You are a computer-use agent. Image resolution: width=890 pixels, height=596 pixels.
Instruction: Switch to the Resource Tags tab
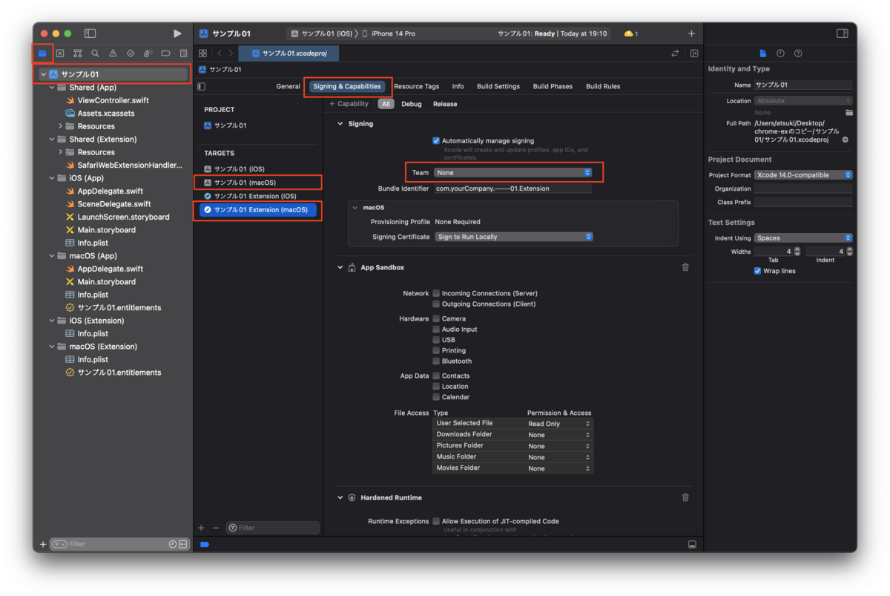[x=416, y=86]
